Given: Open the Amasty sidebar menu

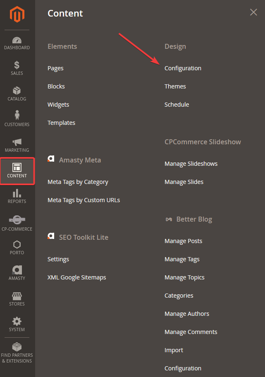Looking at the screenshot, I should click(x=17, y=273).
